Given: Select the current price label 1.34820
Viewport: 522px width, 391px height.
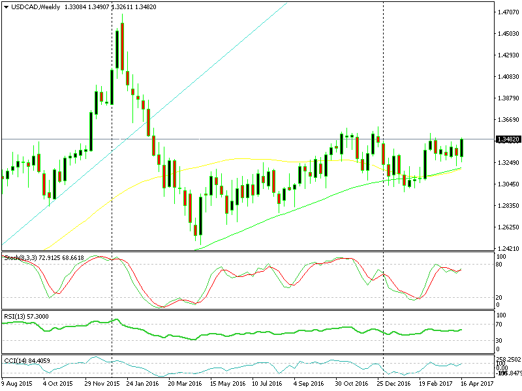Looking at the screenshot, I should click(x=508, y=139).
